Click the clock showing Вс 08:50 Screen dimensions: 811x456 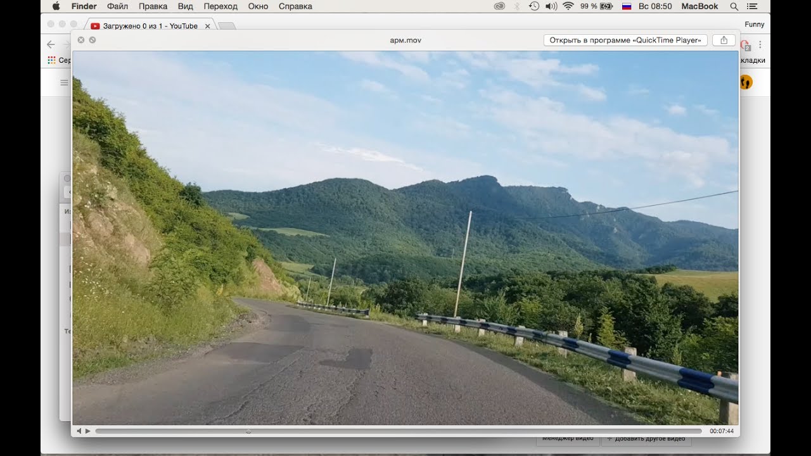pos(656,6)
